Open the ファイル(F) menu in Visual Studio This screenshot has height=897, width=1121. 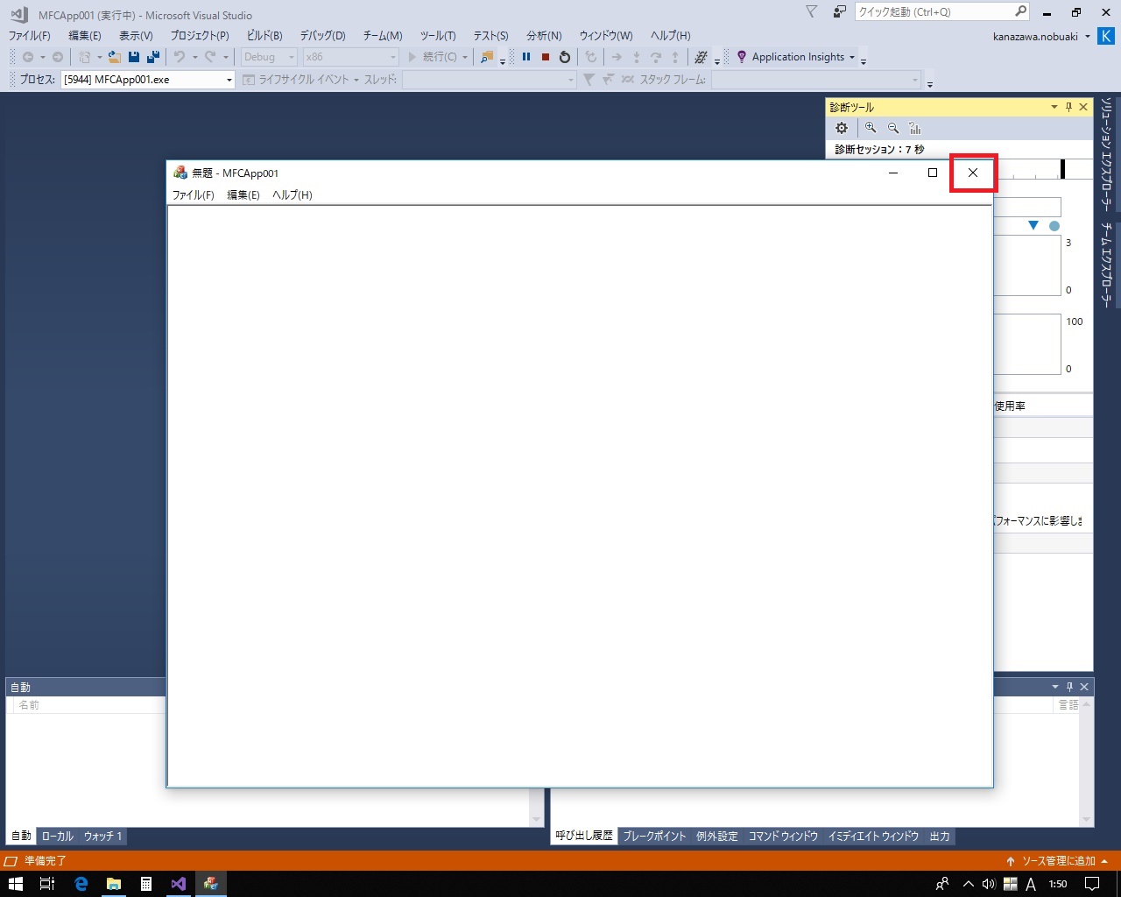[x=29, y=36]
